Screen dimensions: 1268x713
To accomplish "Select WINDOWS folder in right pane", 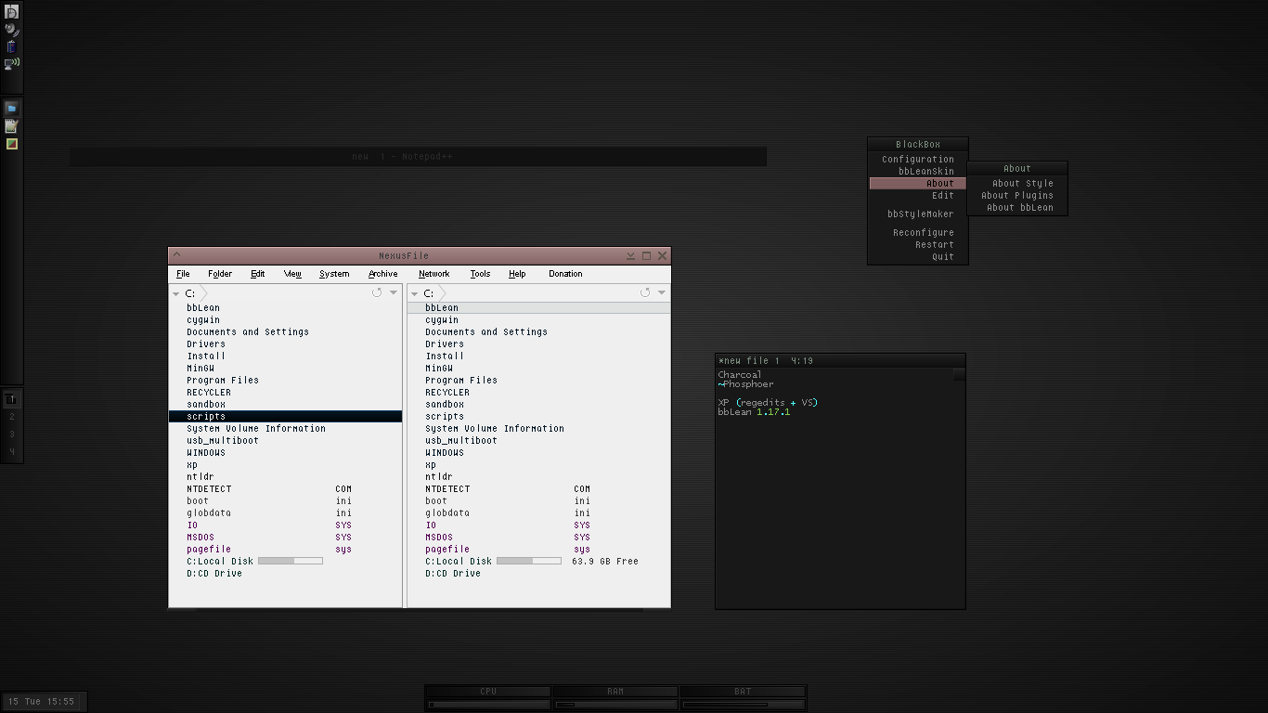I will point(538,452).
